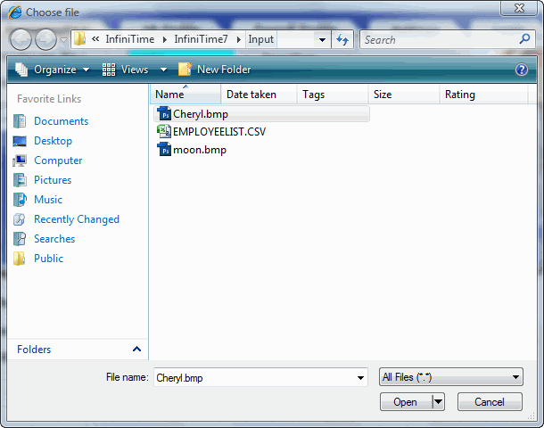Image resolution: width=544 pixels, height=428 pixels.
Task: Open the help question mark icon
Action: [522, 70]
